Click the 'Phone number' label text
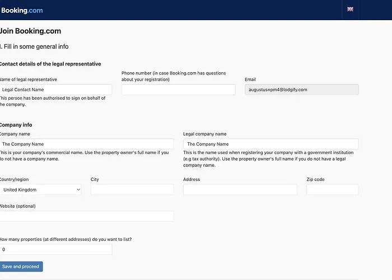392x280 pixels. tap(174, 76)
